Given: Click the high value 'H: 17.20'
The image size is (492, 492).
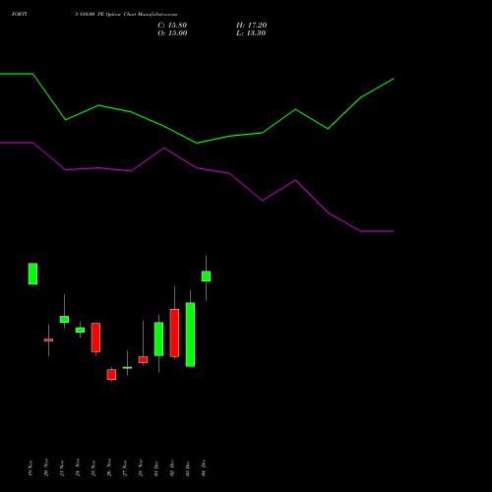Looking at the screenshot, I should (252, 26).
